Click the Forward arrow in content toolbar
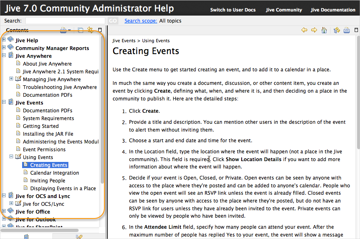This screenshot has height=239, width=360. coord(314,30)
